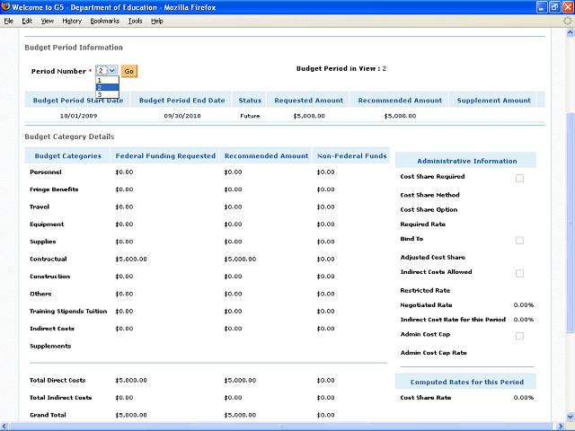
Task: Click the loading throbber icon beside the menu bar
Action: click(567, 21)
